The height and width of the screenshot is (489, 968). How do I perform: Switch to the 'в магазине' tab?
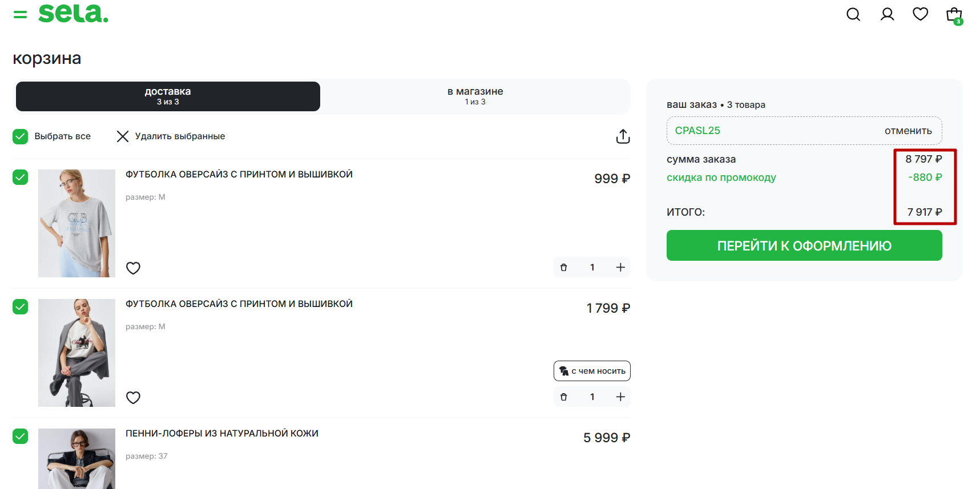click(475, 96)
